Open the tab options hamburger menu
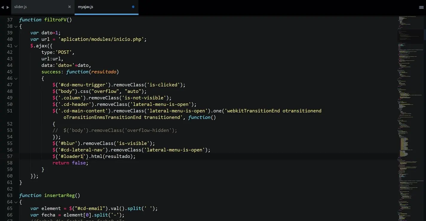Viewport: 426px width, 221px height. pyautogui.click(x=421, y=7)
